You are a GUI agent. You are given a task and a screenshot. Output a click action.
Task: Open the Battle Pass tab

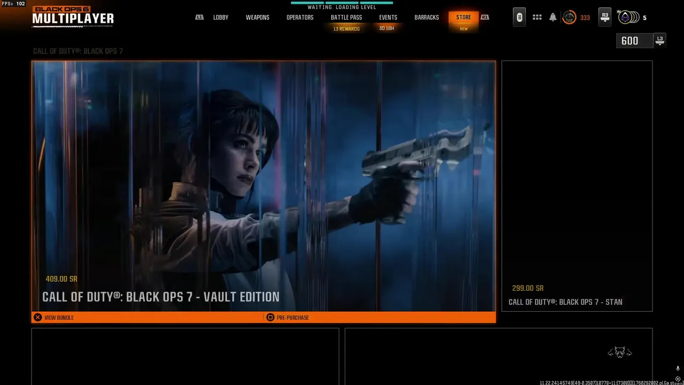[x=346, y=18]
